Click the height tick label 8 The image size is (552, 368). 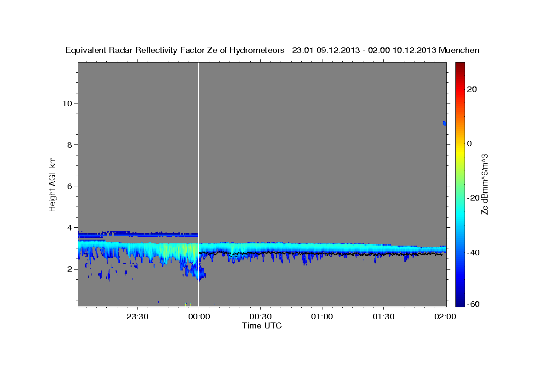click(70, 144)
